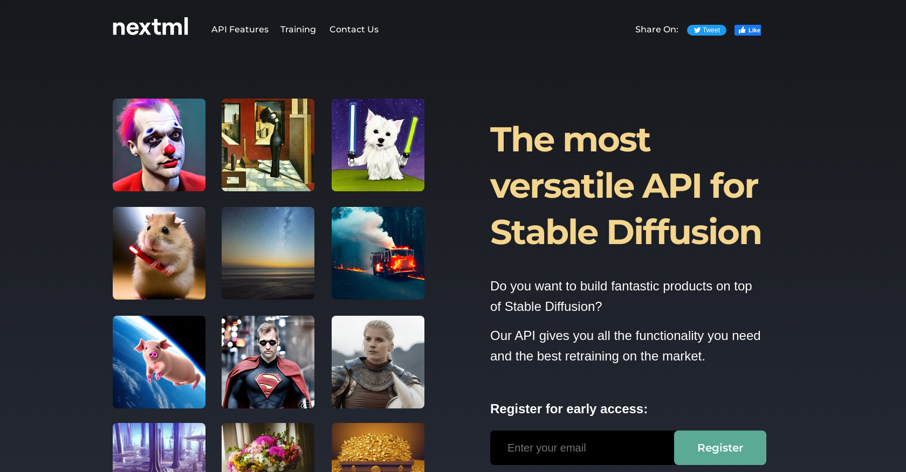Click the nextml logo
The width and height of the screenshot is (906, 472).
pyautogui.click(x=150, y=27)
